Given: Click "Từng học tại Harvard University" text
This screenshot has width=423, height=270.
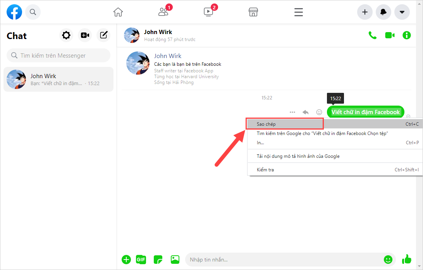Looking at the screenshot, I should (x=186, y=77).
